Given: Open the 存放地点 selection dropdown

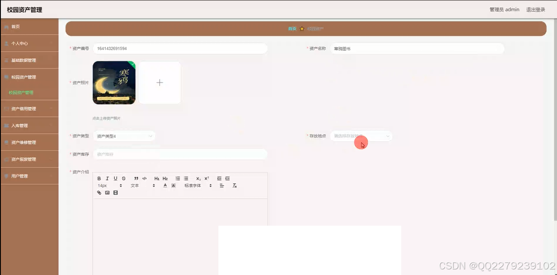Looking at the screenshot, I should pos(361,136).
